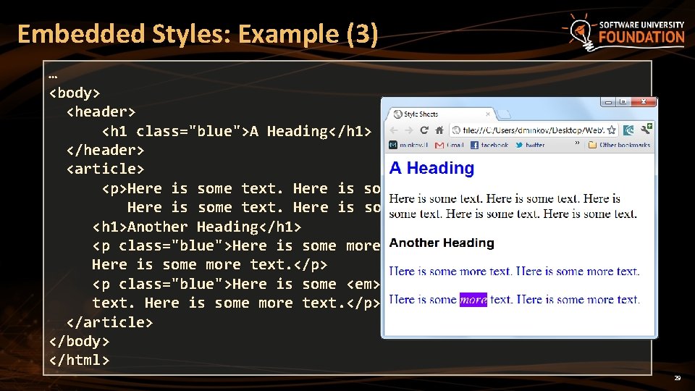Click the slide number 29
695x391 pixels.
tap(678, 378)
